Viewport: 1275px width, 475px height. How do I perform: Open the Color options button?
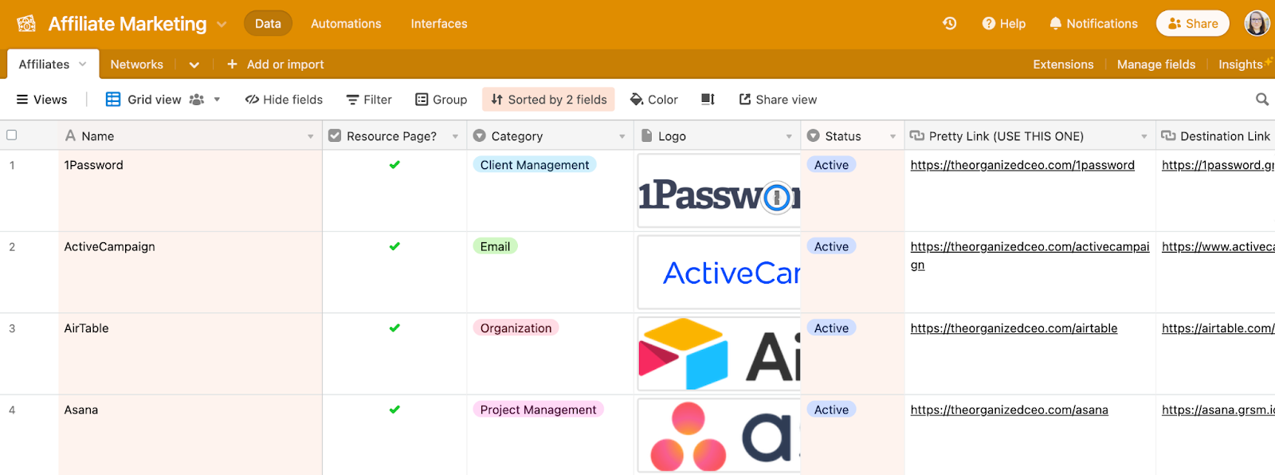click(x=654, y=100)
